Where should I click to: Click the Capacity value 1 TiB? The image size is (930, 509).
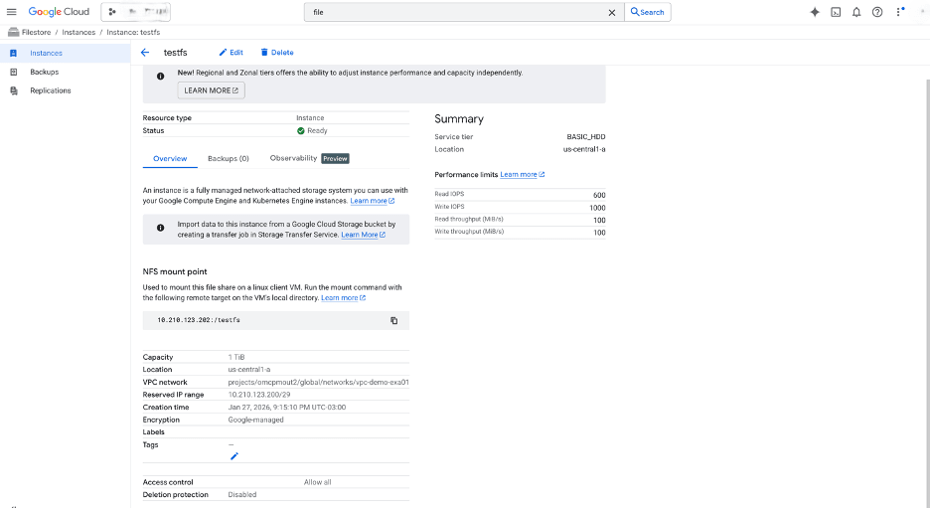click(236, 357)
